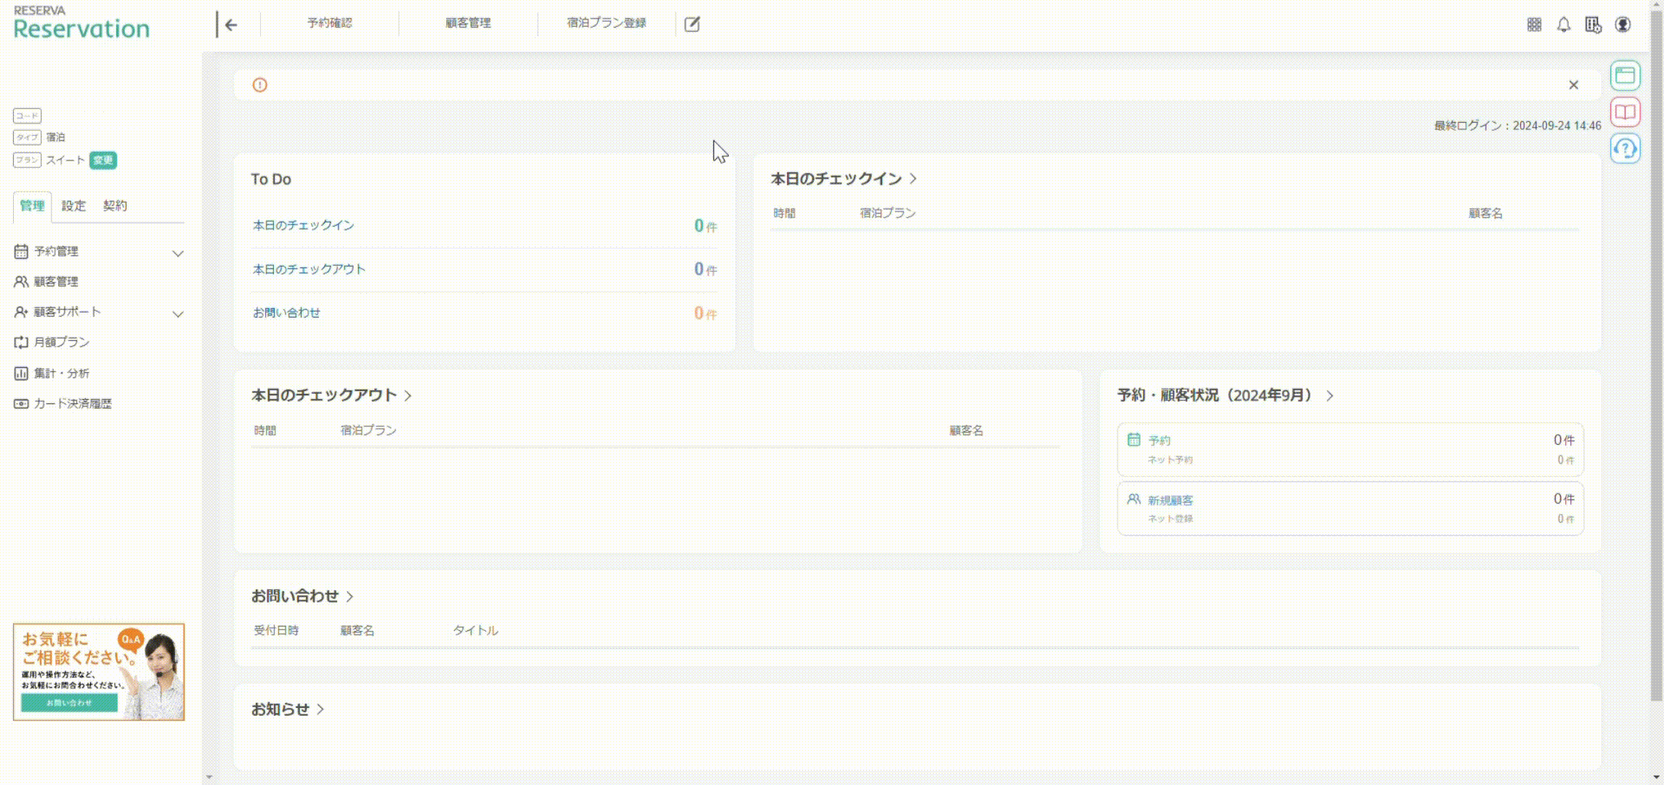Open the green browser window side icon
The image size is (1664, 785).
tap(1625, 76)
